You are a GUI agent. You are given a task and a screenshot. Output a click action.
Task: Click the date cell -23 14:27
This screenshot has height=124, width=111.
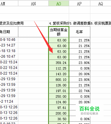coord(9,45)
